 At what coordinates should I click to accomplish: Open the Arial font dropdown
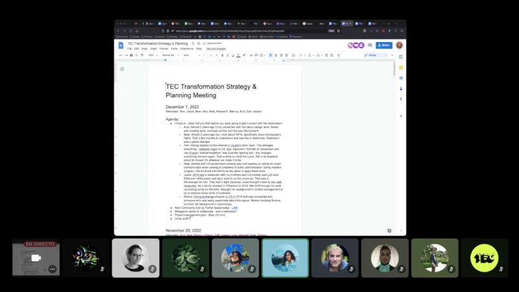[192, 55]
